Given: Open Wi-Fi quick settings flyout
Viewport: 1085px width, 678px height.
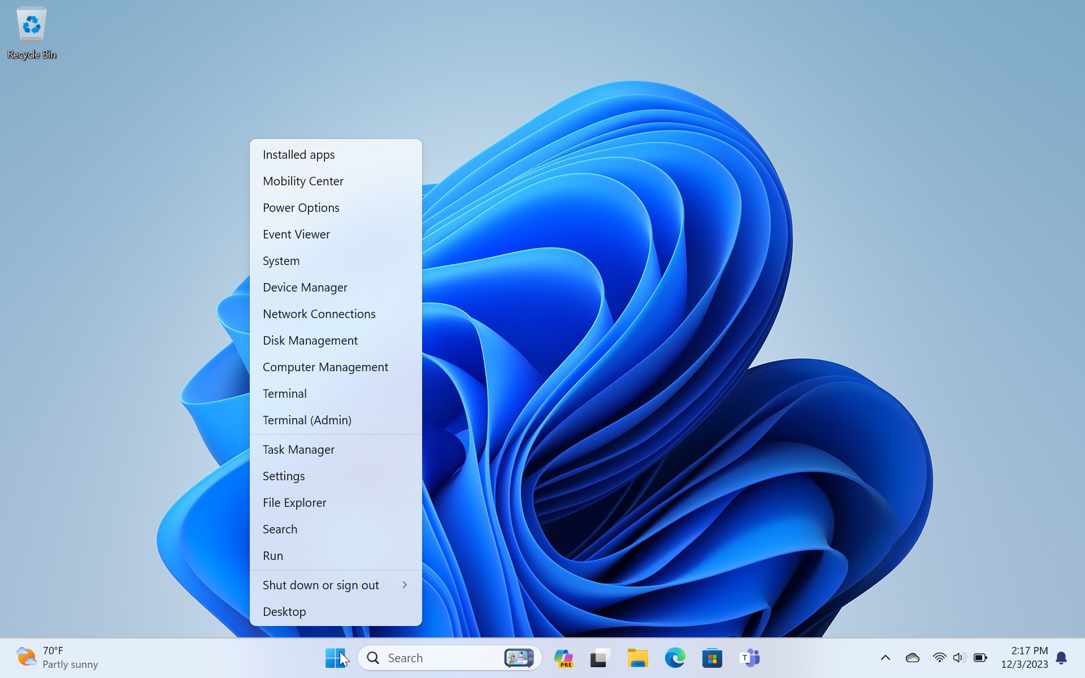Looking at the screenshot, I should 939,658.
